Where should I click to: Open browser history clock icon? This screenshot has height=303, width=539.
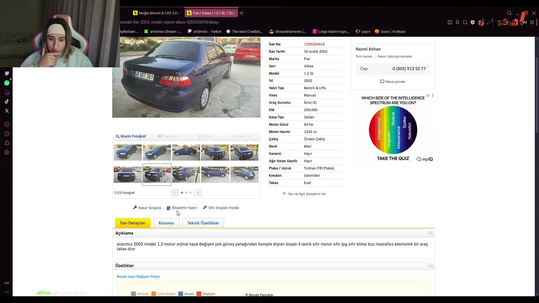pyautogui.click(x=7, y=134)
